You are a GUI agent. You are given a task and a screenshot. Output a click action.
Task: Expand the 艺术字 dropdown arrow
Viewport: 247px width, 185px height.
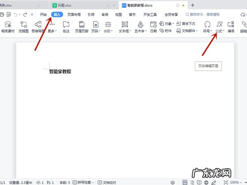pos(146,31)
